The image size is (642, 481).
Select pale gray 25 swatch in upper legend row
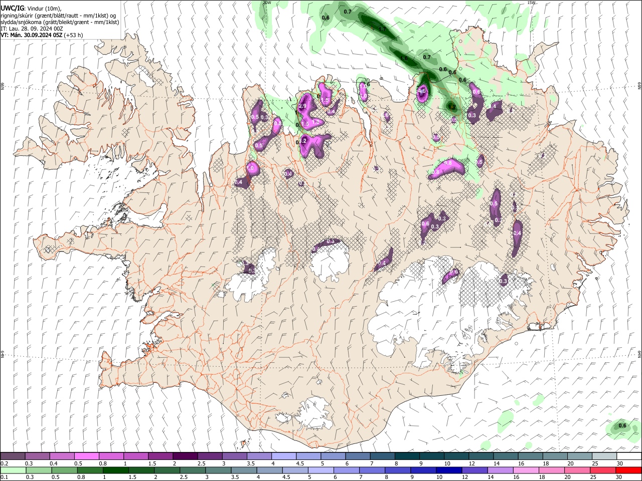tap(603, 456)
